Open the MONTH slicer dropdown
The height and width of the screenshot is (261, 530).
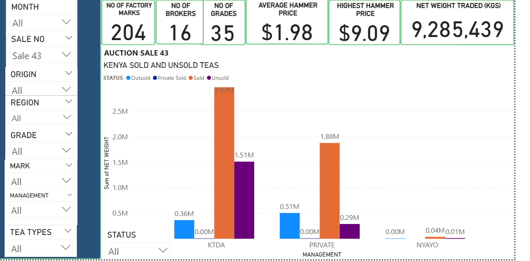click(x=67, y=22)
